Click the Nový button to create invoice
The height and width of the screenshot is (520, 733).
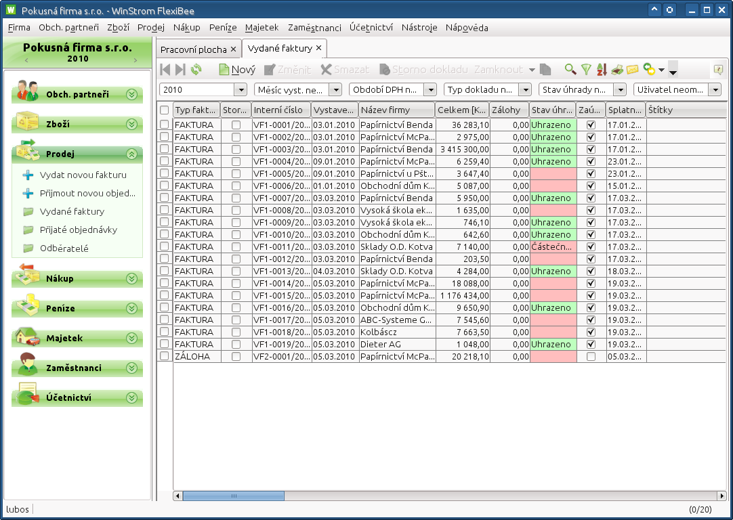(x=236, y=69)
